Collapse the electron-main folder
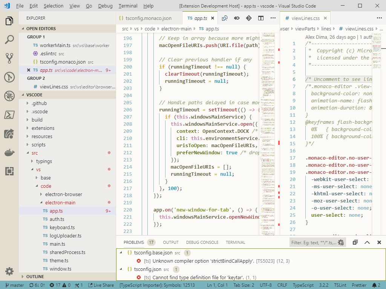Image resolution: width=386 pixels, height=289 pixels. [x=60, y=202]
